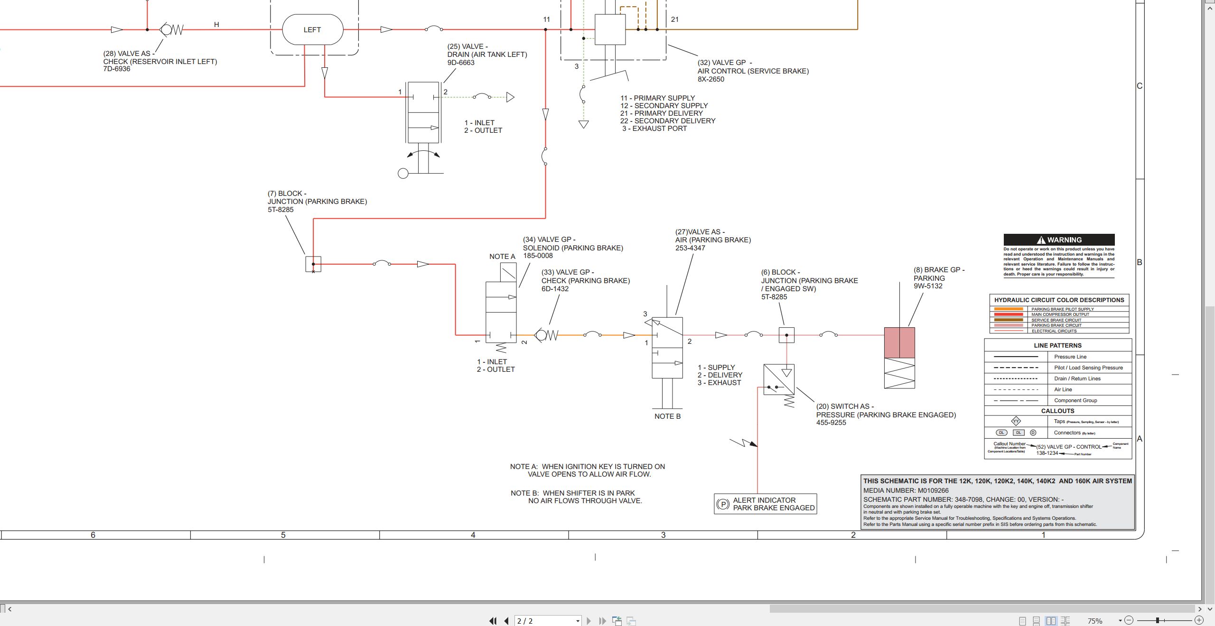1215x626 pixels.
Task: Click the parking brake P indicator icon
Action: coord(722,504)
